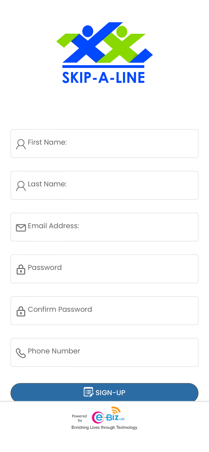Viewport: 209px width, 452px height.
Task: Click the form-and-pencil icon on SIGN-UP button
Action: tap(88, 392)
